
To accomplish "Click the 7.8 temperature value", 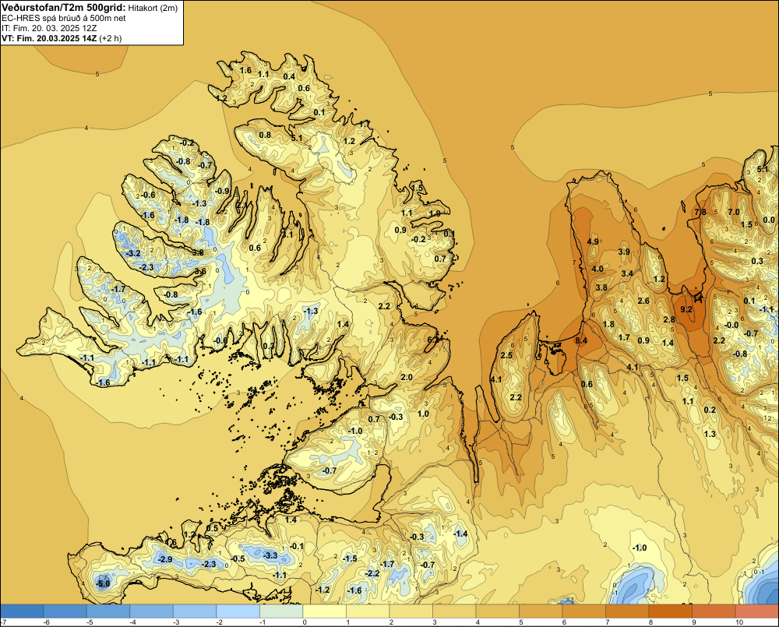I will [x=700, y=212].
